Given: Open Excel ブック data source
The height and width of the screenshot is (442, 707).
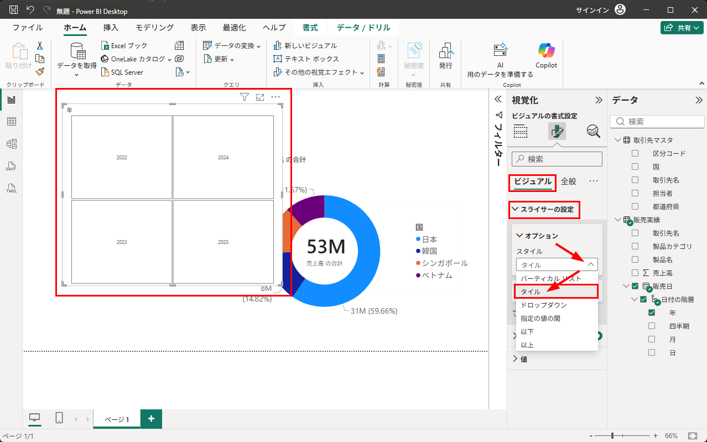Looking at the screenshot, I should click(x=124, y=46).
